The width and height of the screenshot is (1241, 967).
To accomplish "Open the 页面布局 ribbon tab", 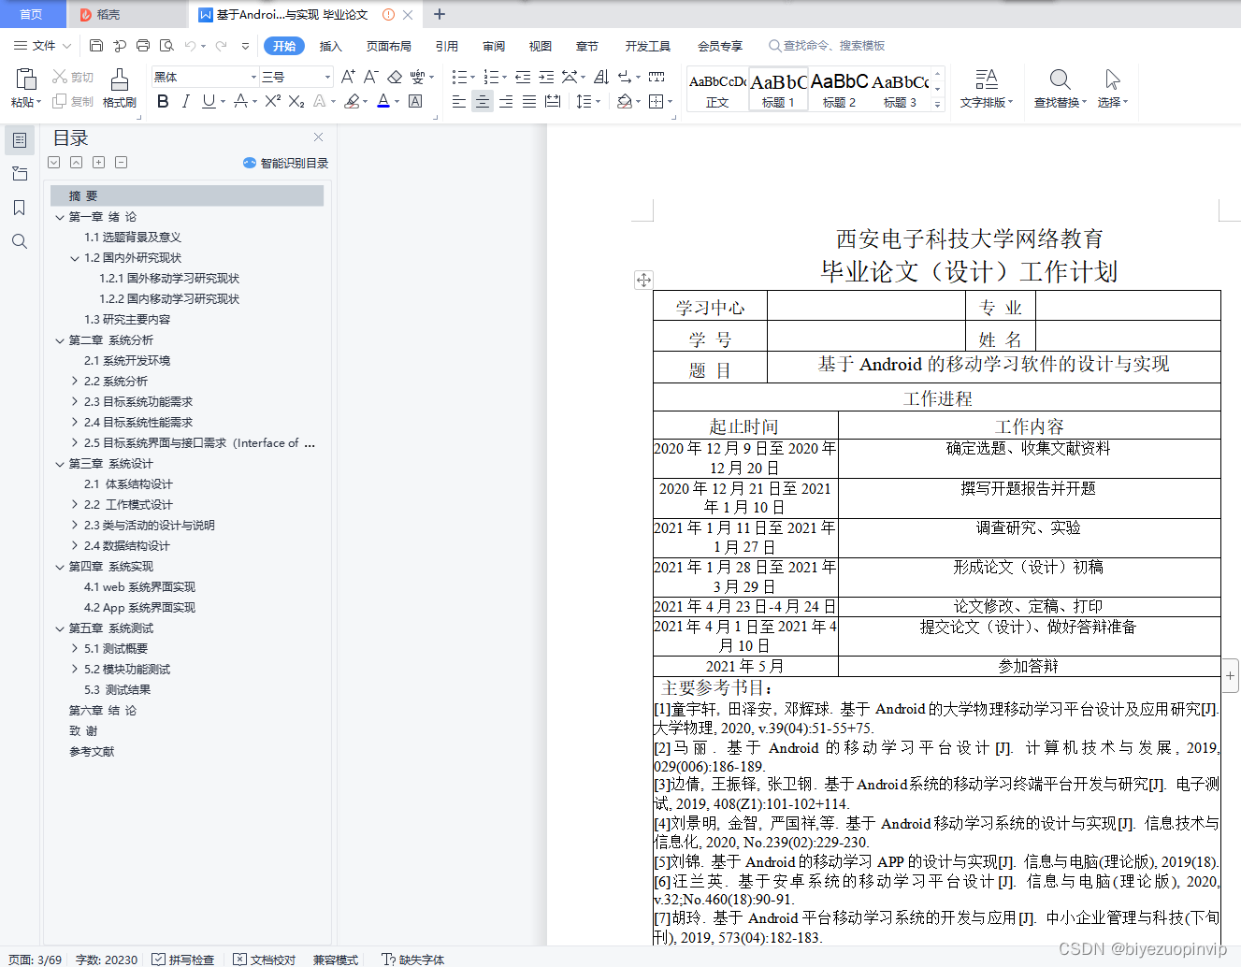I will (388, 45).
